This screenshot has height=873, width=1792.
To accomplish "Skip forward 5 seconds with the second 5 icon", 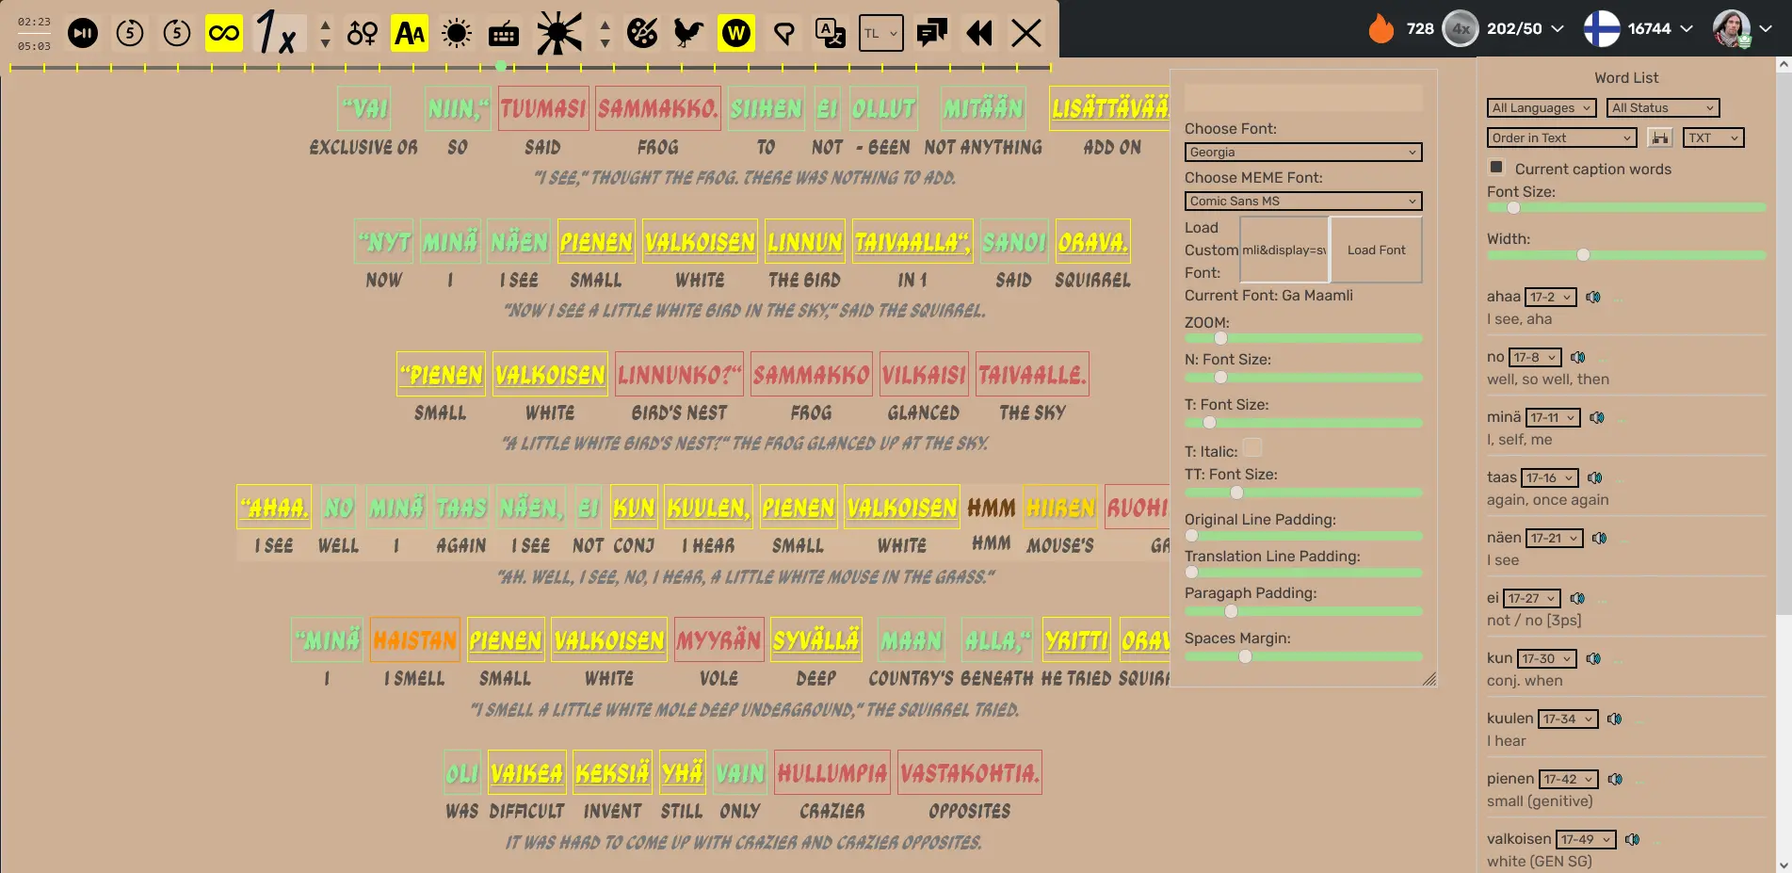I will [177, 34].
